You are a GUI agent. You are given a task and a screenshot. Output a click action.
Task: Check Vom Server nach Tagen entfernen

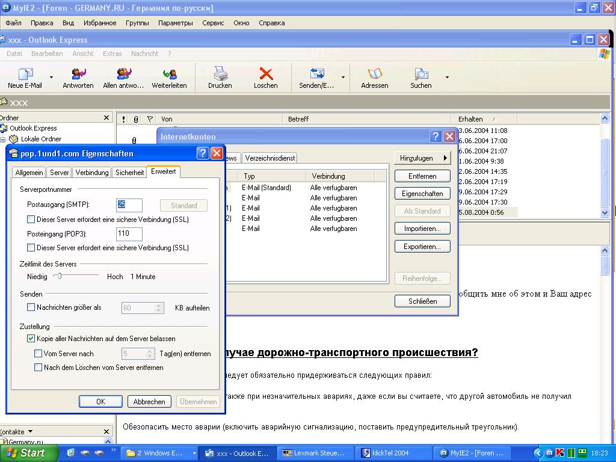coord(38,354)
